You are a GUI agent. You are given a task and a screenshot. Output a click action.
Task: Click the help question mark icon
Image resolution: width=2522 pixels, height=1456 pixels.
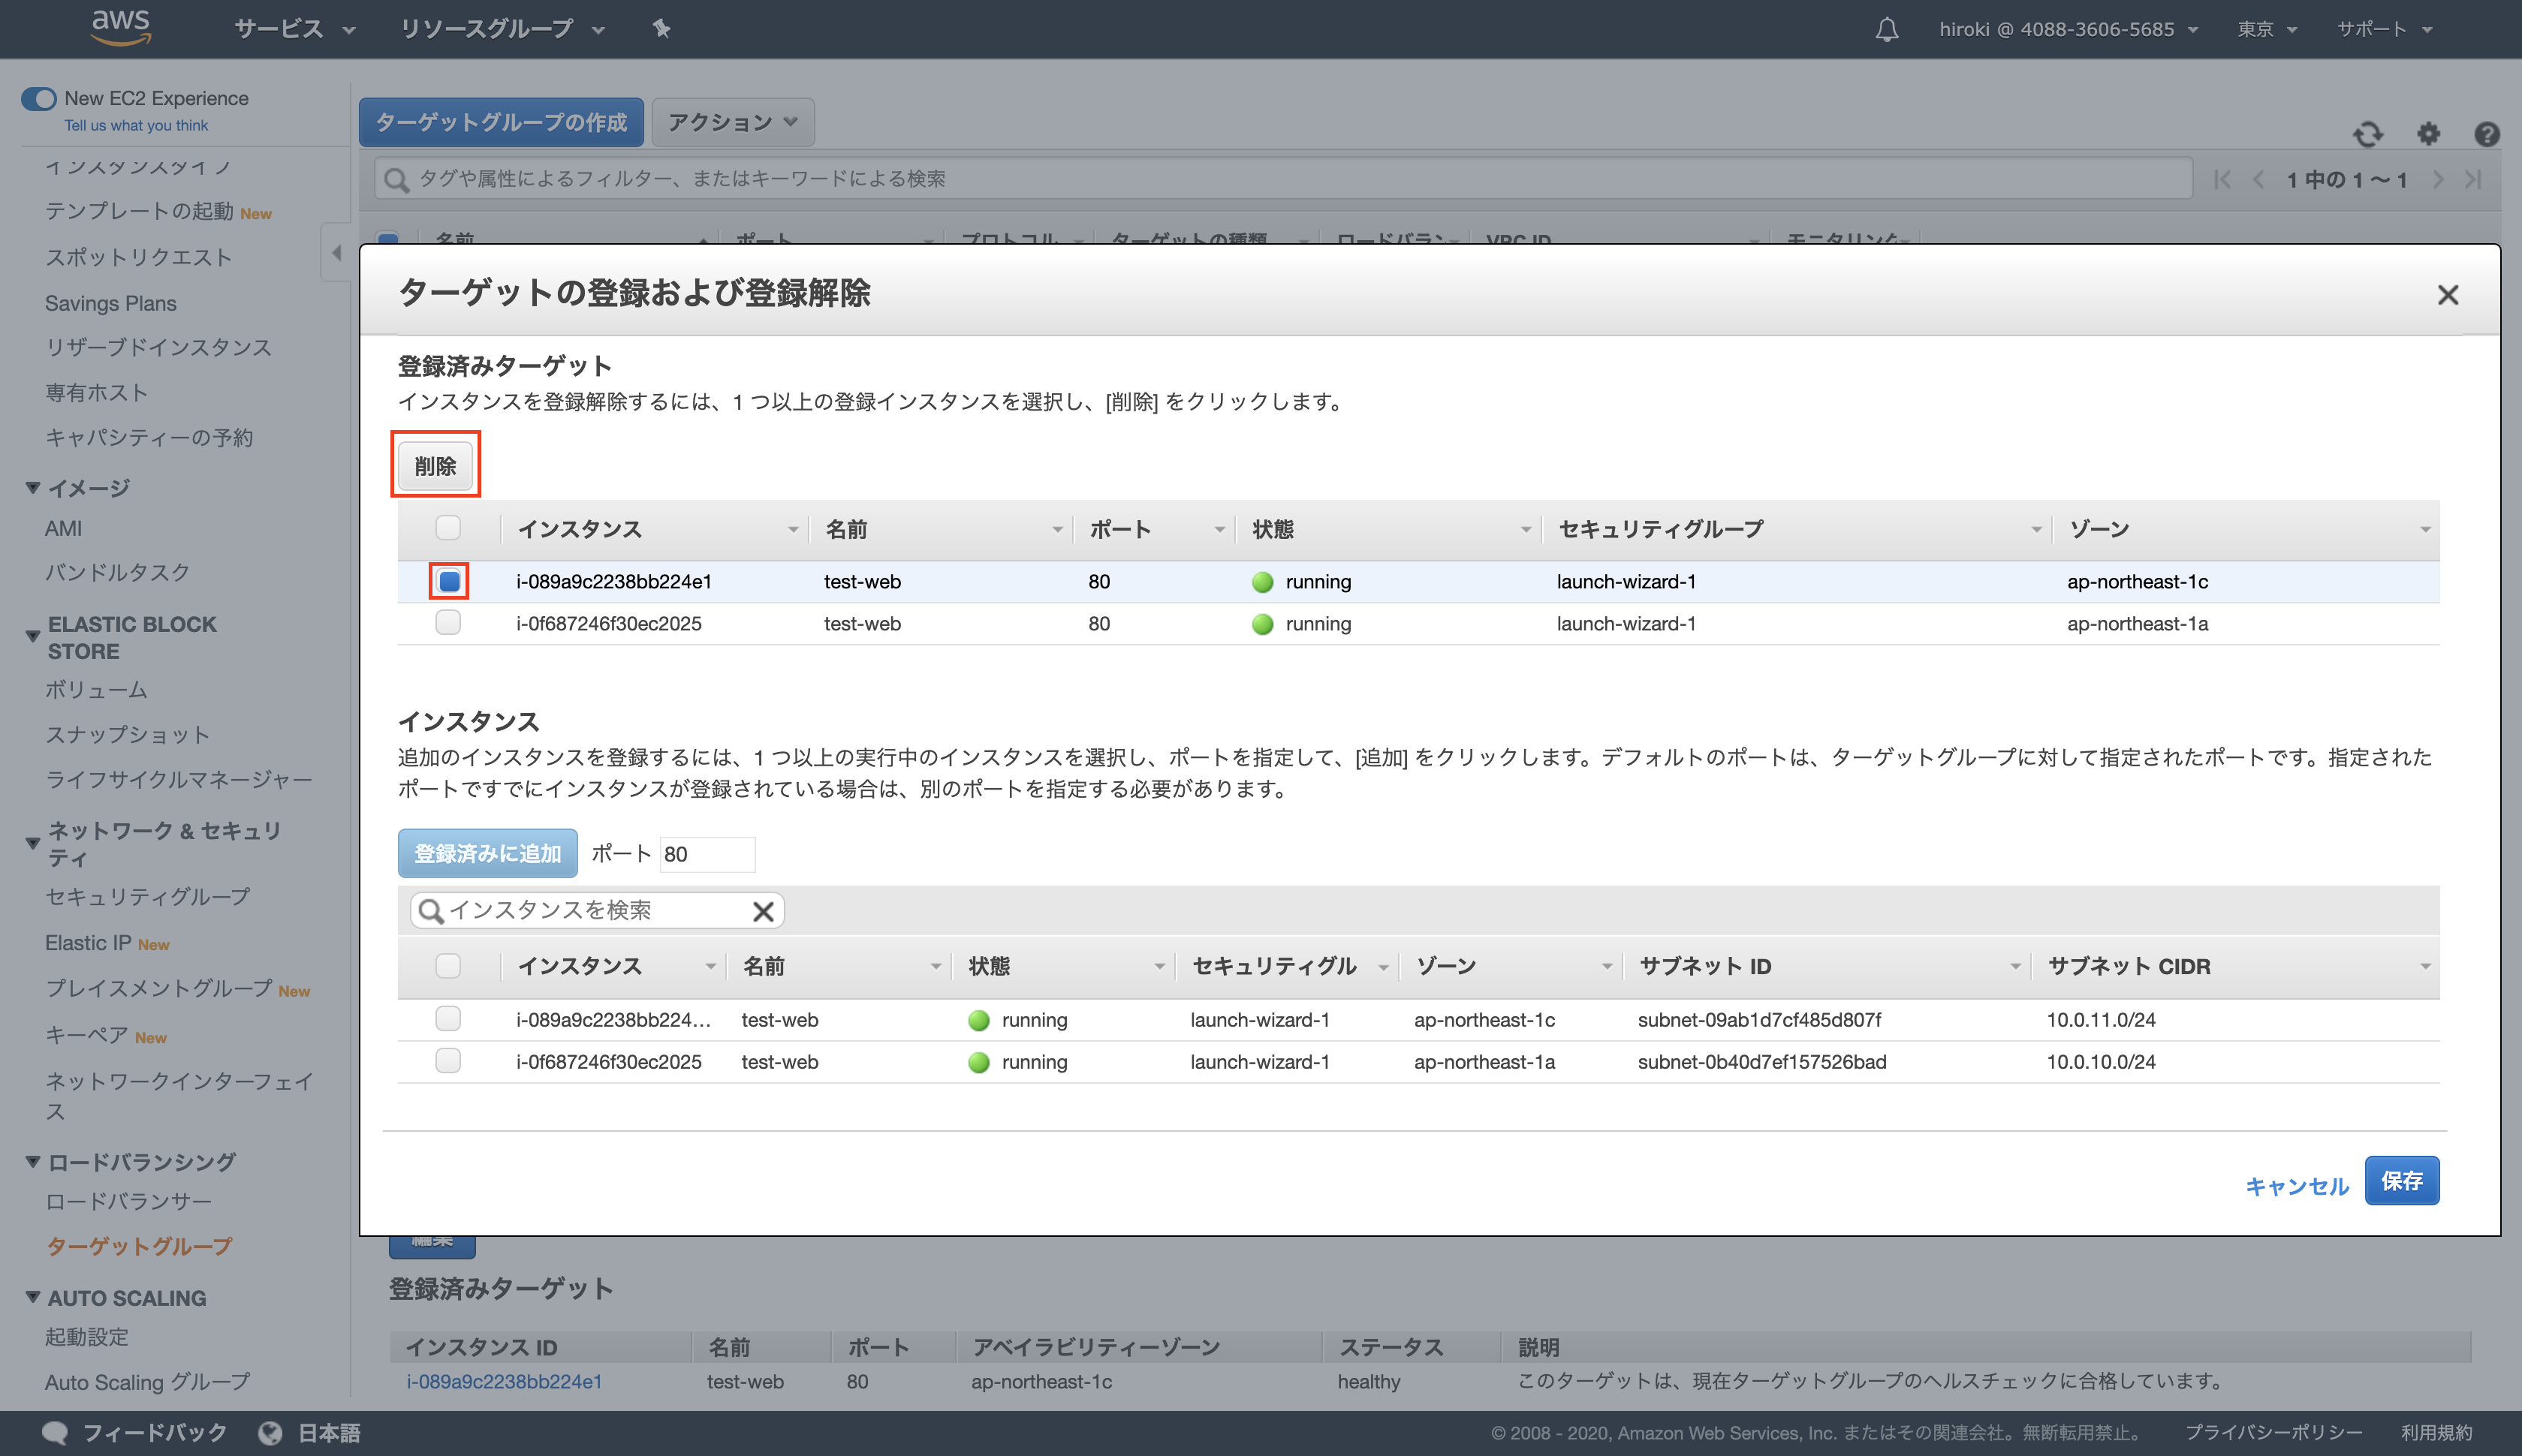tap(2488, 134)
